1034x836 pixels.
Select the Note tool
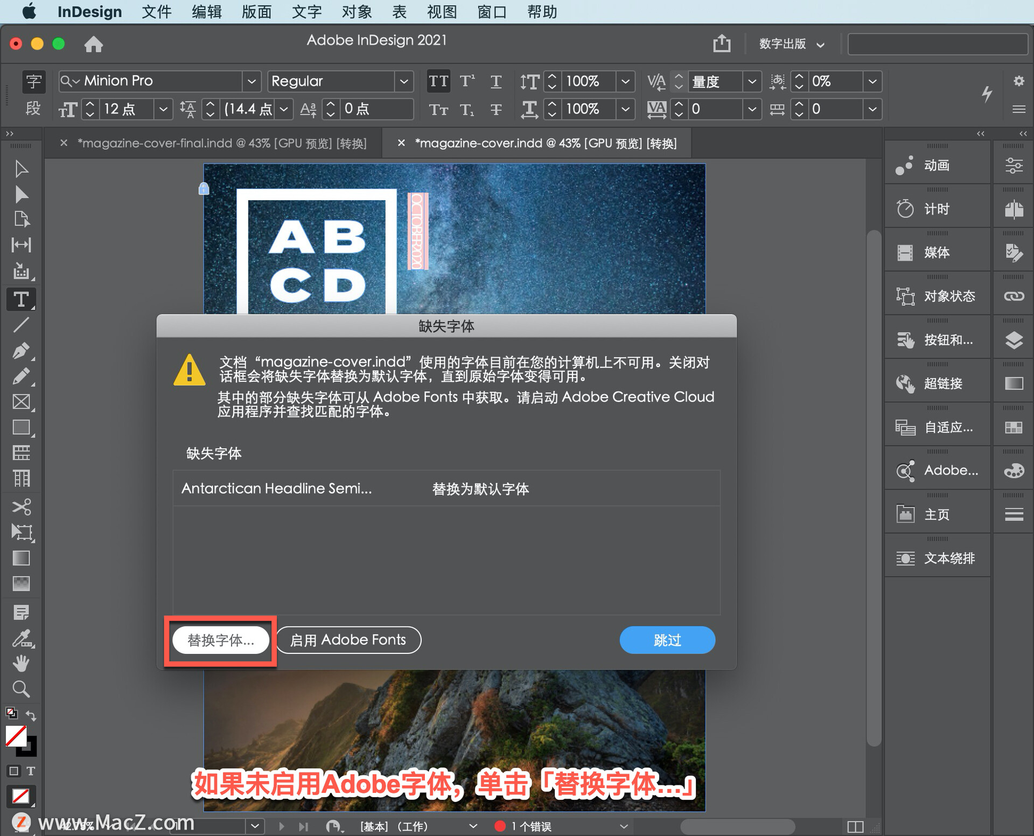click(21, 612)
